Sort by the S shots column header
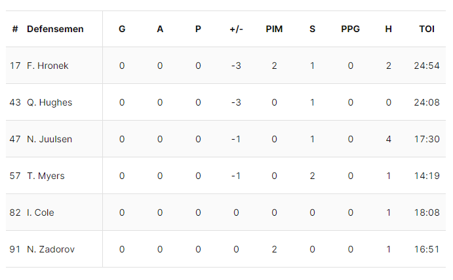This screenshot has height=280, width=453. 312,30
